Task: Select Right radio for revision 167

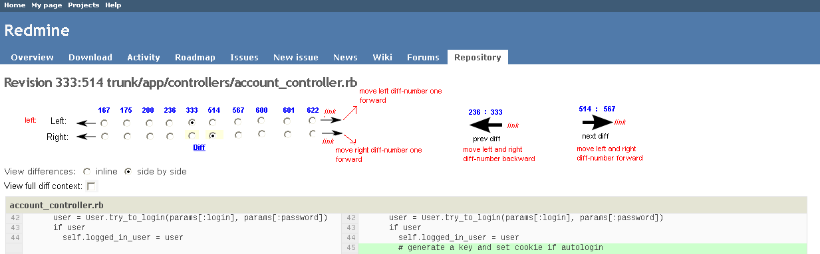Action: point(104,137)
